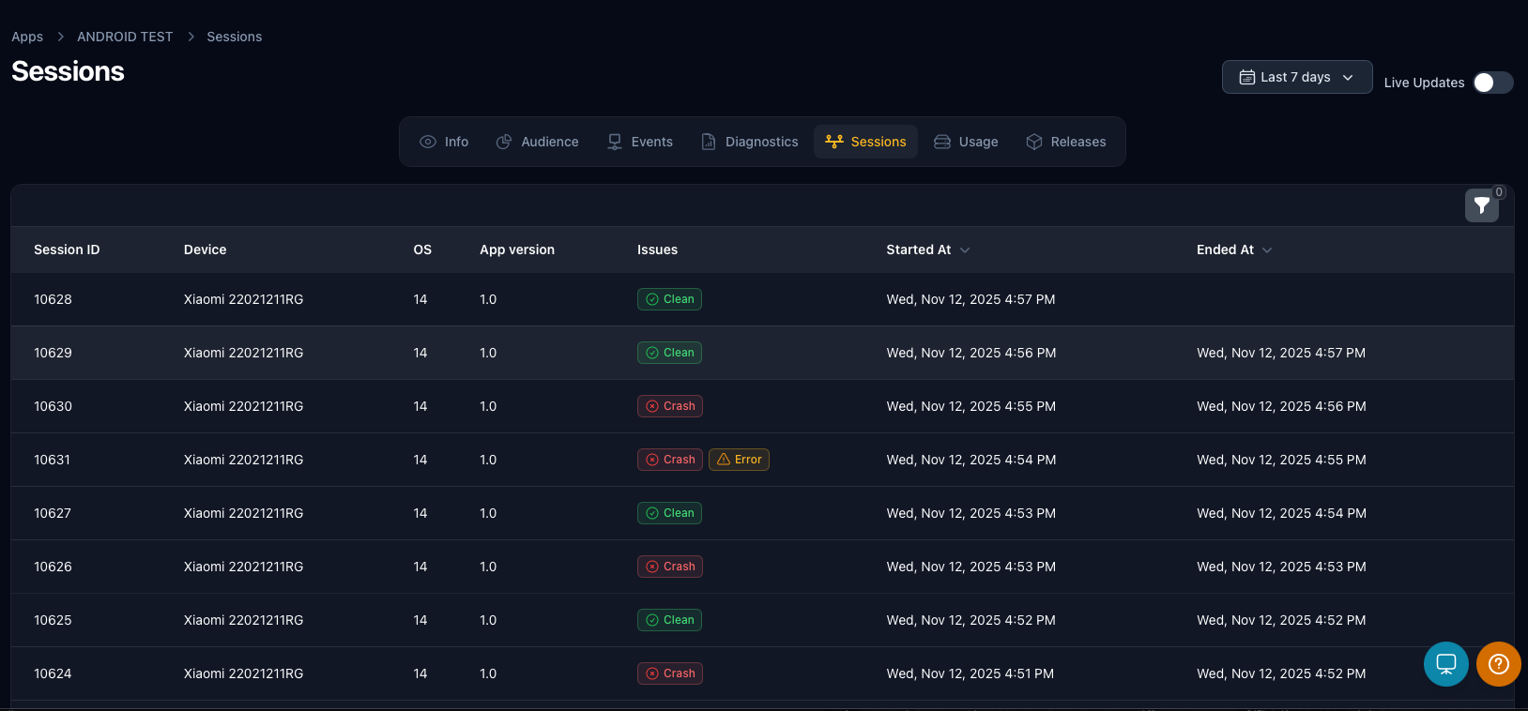Open the teal chat support icon
Screen dimensions: 1528x711
(1445, 664)
